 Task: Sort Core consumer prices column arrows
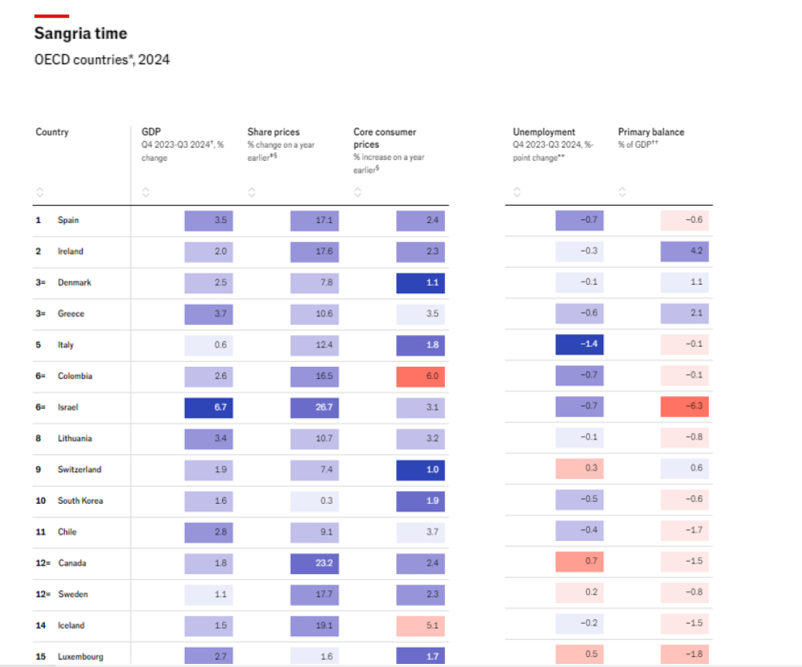coord(358,193)
